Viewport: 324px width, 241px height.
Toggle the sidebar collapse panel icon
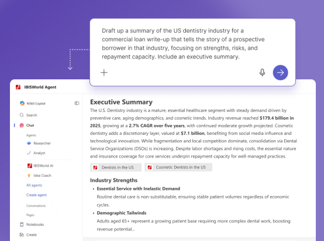(77, 103)
